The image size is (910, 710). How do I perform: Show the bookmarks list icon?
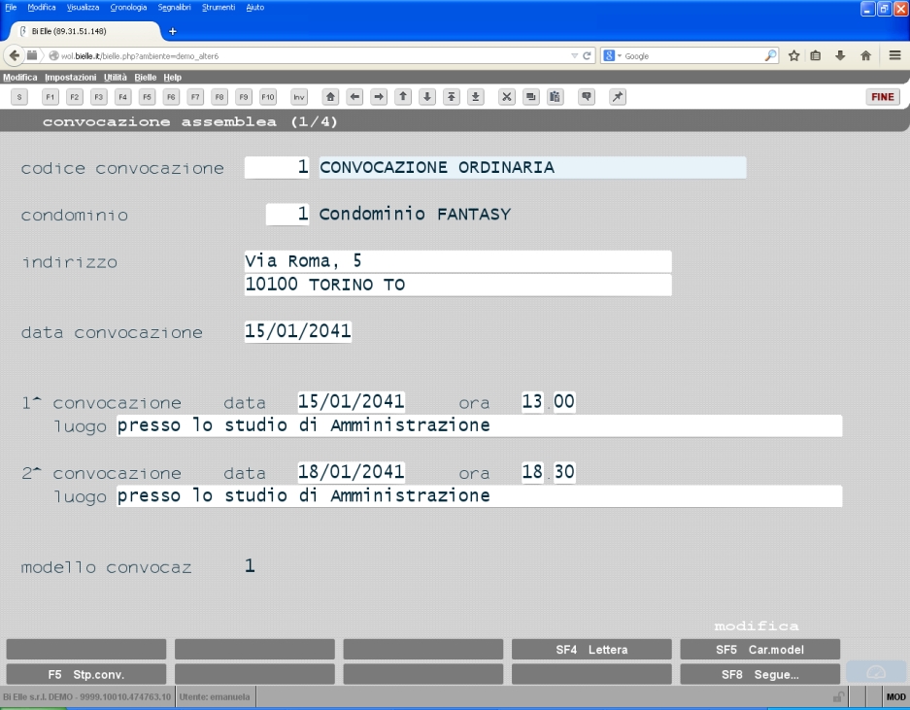[816, 55]
